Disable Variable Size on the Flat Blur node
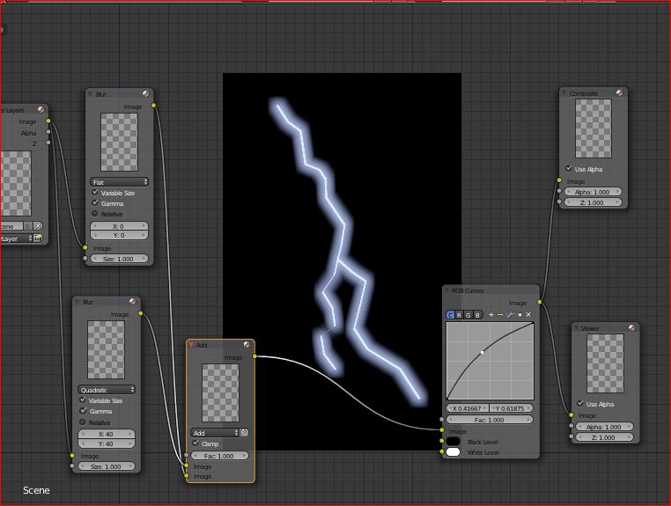 tap(95, 193)
